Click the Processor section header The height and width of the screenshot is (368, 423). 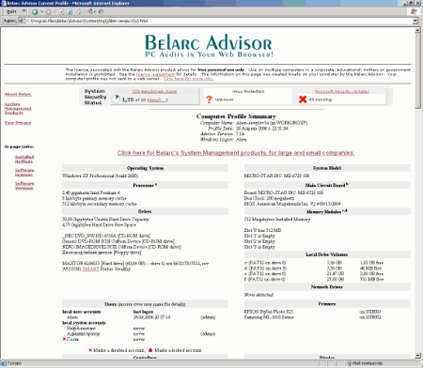pyautogui.click(x=145, y=185)
